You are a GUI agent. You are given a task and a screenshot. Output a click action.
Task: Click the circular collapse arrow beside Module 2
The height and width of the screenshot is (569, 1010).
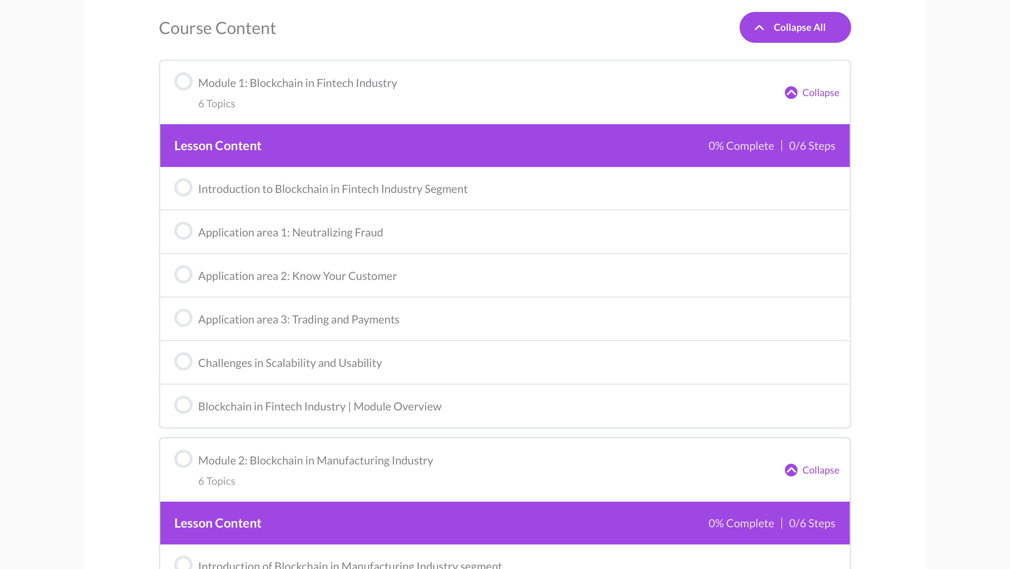click(x=792, y=470)
